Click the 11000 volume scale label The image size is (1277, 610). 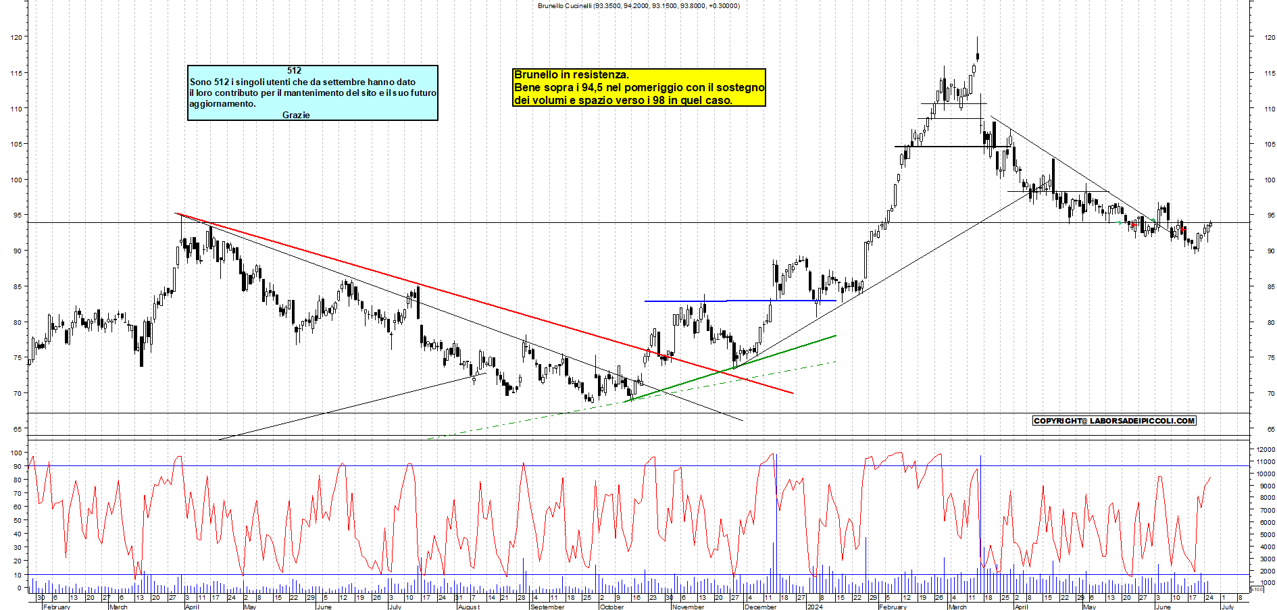[x=1266, y=461]
